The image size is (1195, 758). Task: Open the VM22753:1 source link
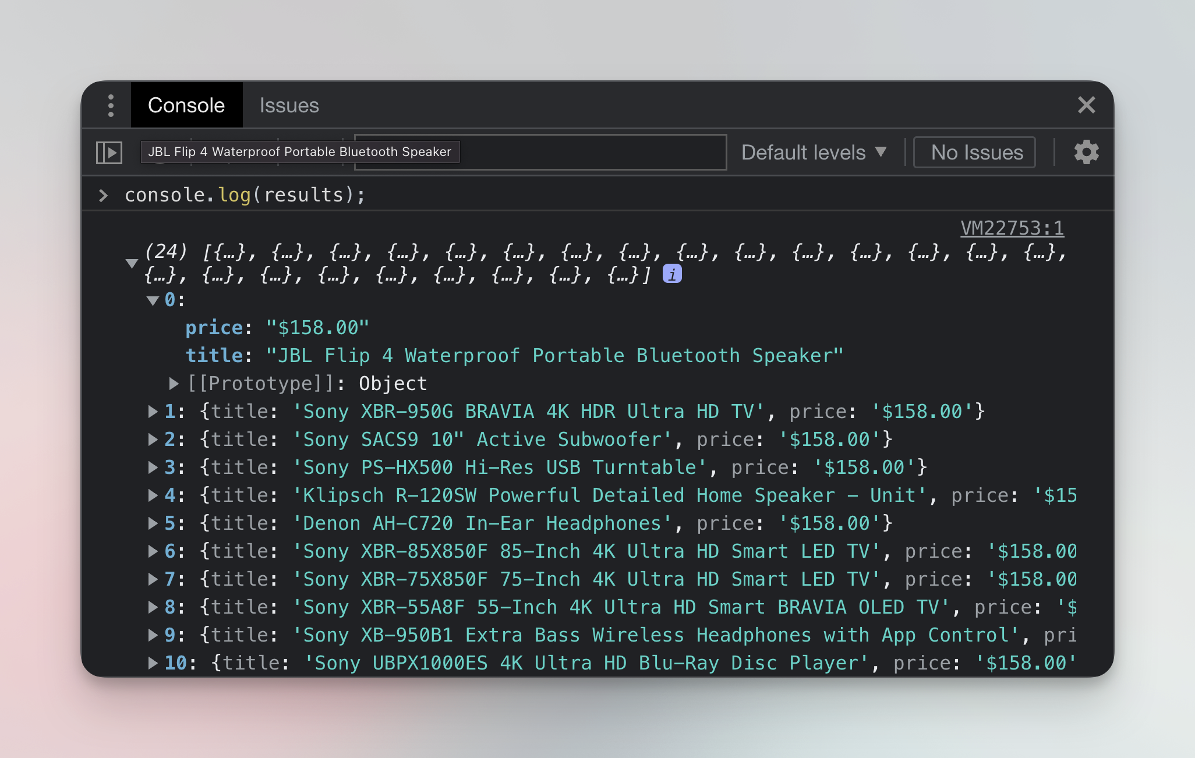(x=1012, y=228)
